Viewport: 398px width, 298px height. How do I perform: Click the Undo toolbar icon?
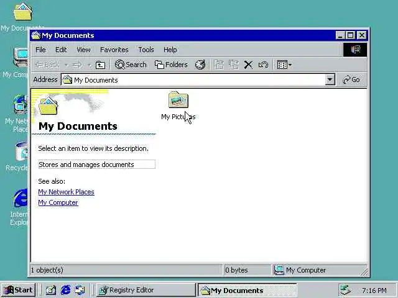tap(263, 65)
